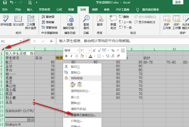Increase font size in mini toolbar
The height and width of the screenshot is (127, 189).
[x=94, y=50]
